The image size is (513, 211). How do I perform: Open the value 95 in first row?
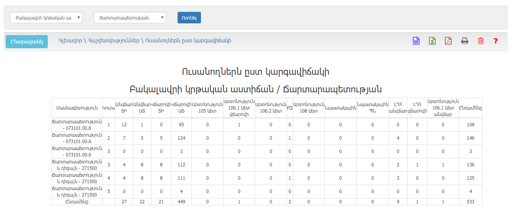click(x=181, y=125)
